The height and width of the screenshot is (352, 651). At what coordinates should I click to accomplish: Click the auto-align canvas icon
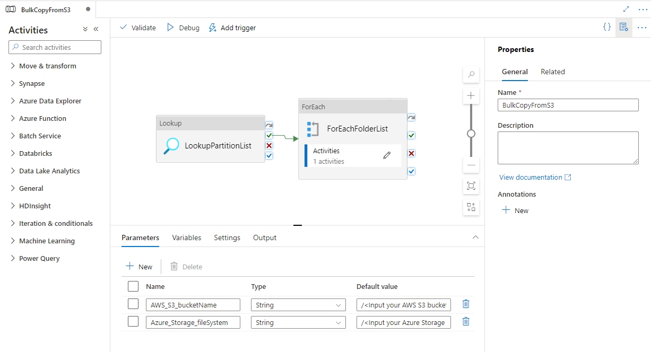click(471, 207)
